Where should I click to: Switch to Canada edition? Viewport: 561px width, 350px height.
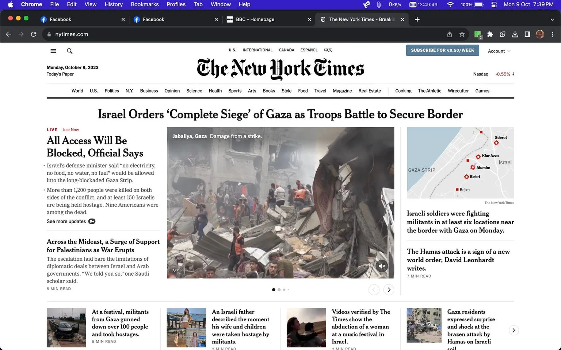point(286,50)
